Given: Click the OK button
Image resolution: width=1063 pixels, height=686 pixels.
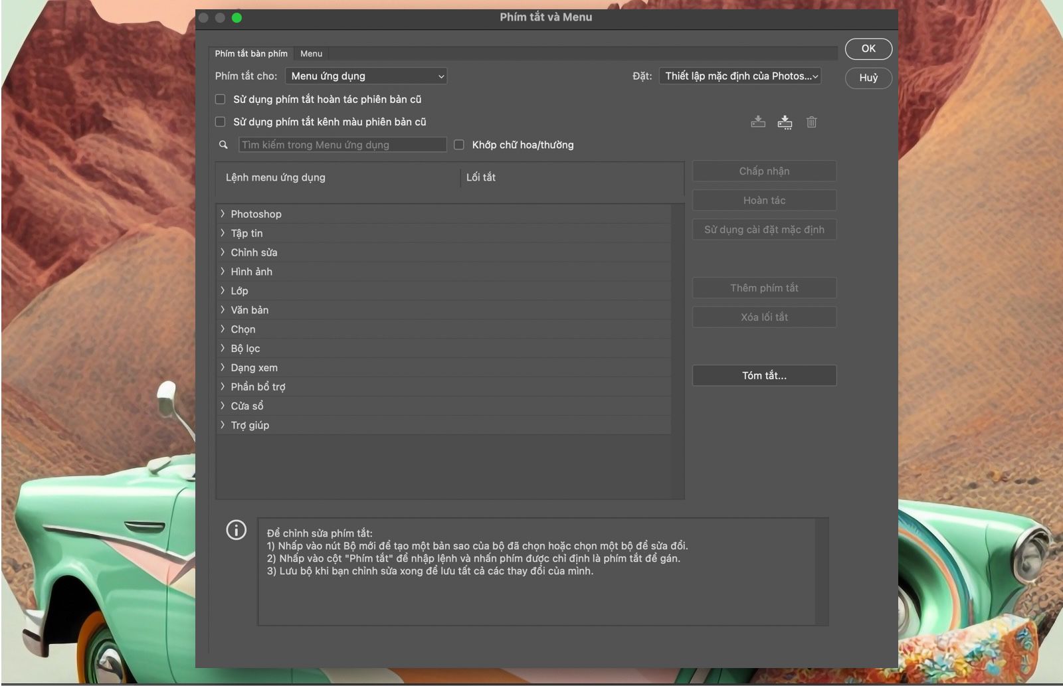Looking at the screenshot, I should click(x=868, y=48).
